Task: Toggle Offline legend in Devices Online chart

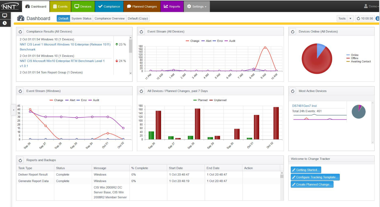Action: tap(353, 58)
